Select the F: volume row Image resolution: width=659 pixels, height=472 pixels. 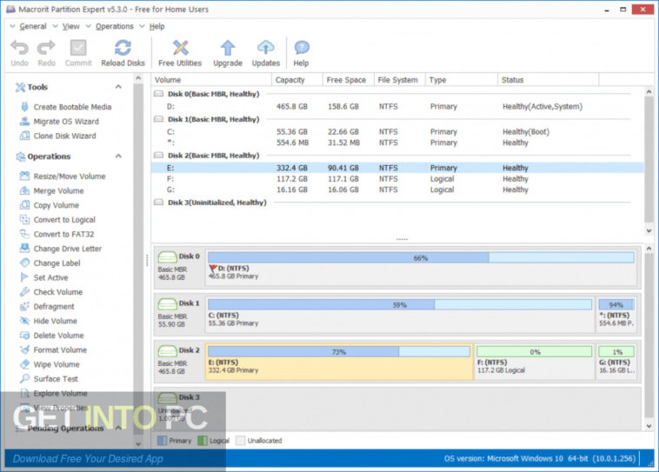(397, 179)
